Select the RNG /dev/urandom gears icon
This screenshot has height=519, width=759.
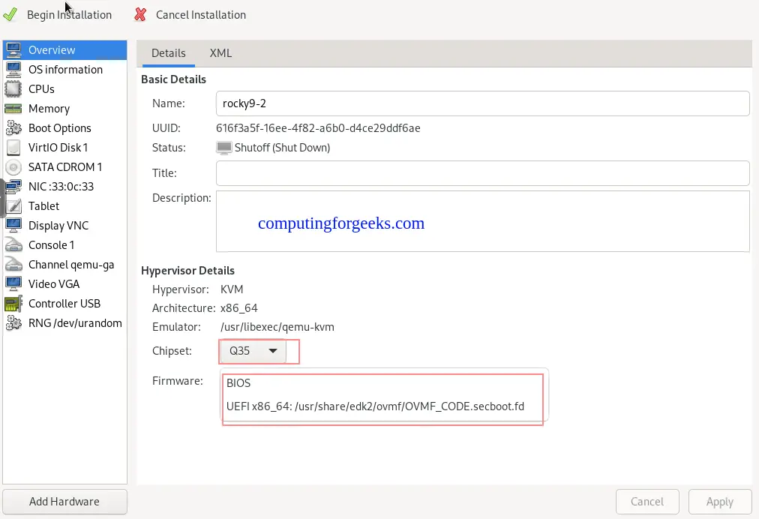coord(13,323)
